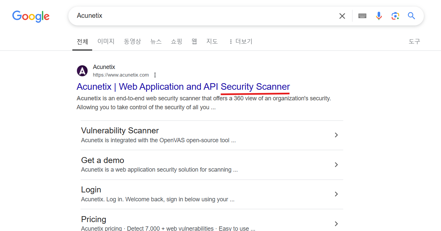Open Google Lens image search icon

[x=395, y=16]
